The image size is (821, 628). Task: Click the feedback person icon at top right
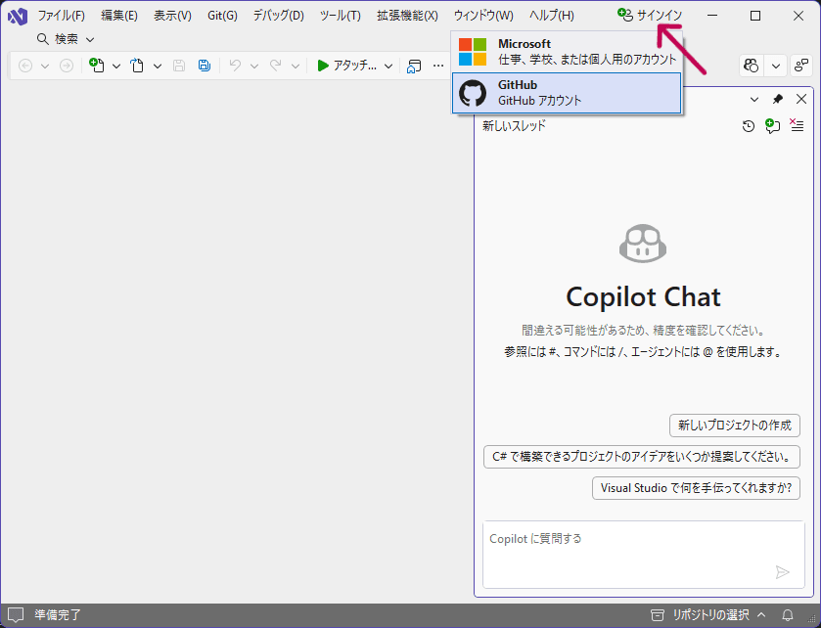coord(801,66)
